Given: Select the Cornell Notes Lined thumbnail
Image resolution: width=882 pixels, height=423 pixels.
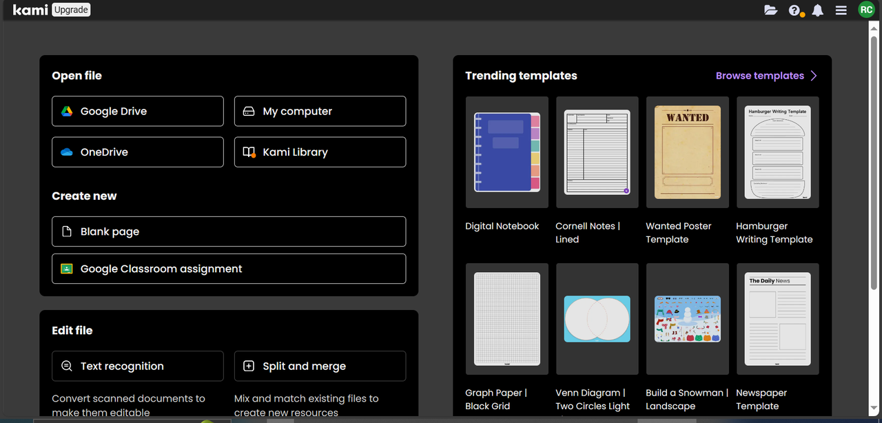Looking at the screenshot, I should click(x=597, y=152).
